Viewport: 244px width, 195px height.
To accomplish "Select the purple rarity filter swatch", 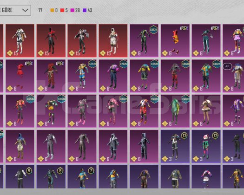I will click(85, 10).
